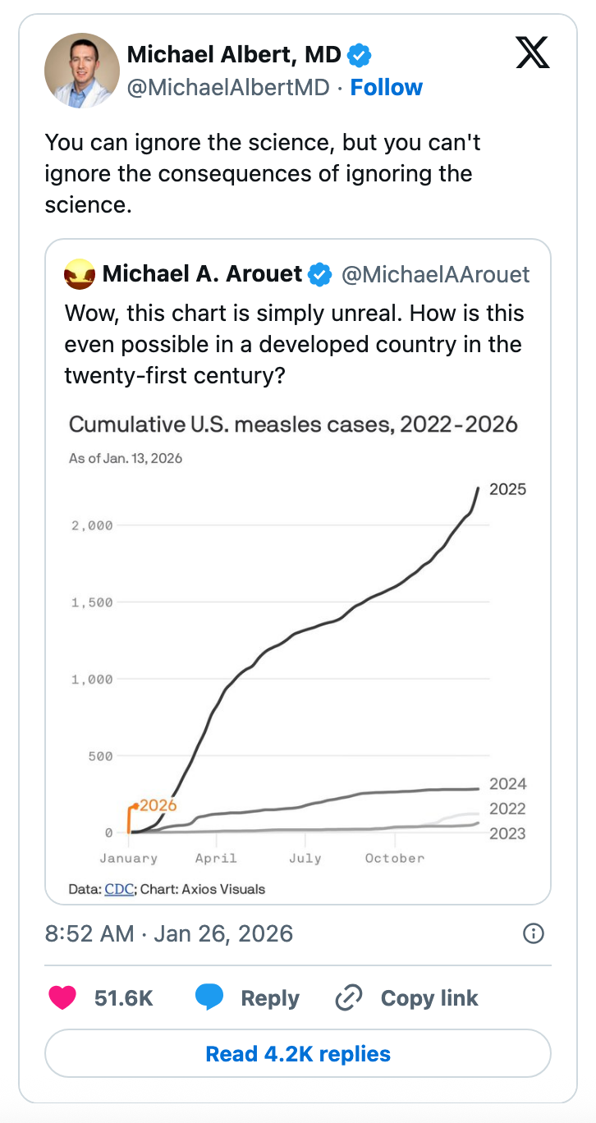
Task: Select the blue Reply speech bubble icon
Action: coord(211,997)
